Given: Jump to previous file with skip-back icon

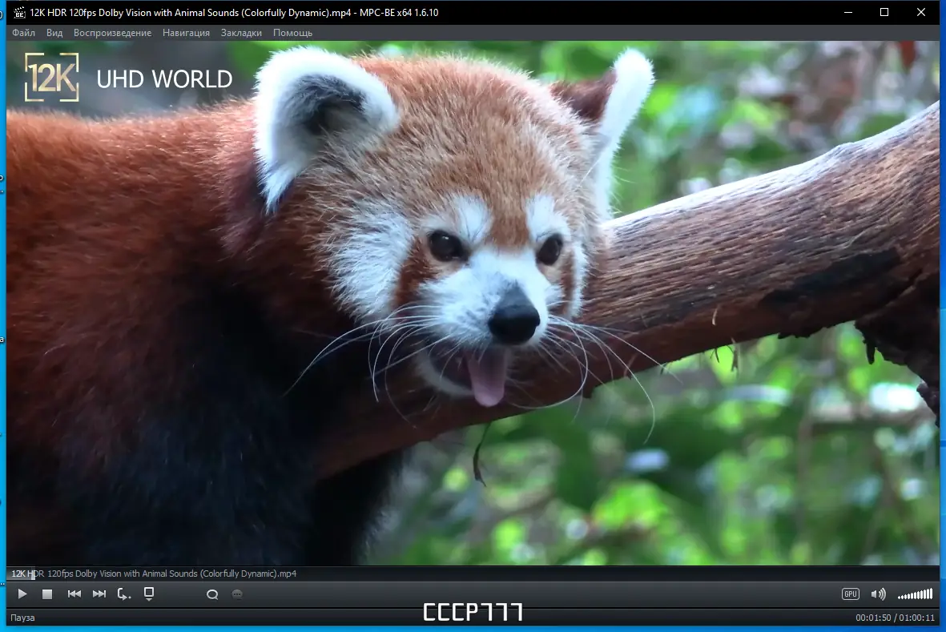Looking at the screenshot, I should 74,594.
